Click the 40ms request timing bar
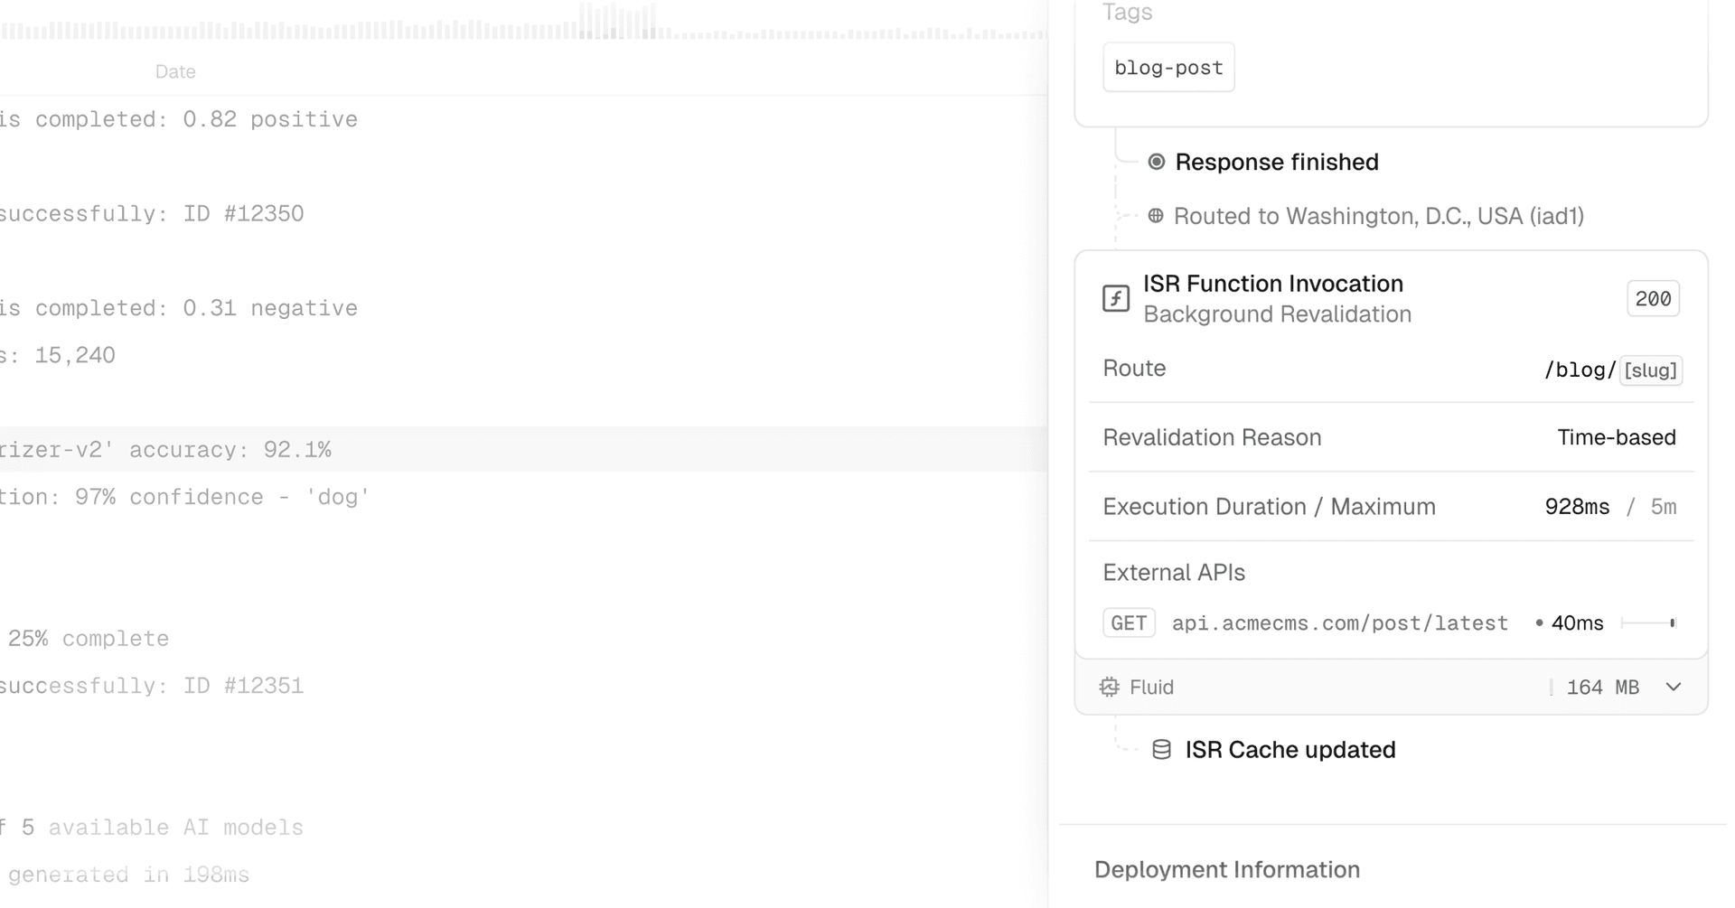This screenshot has width=1735, height=908. click(x=1648, y=623)
